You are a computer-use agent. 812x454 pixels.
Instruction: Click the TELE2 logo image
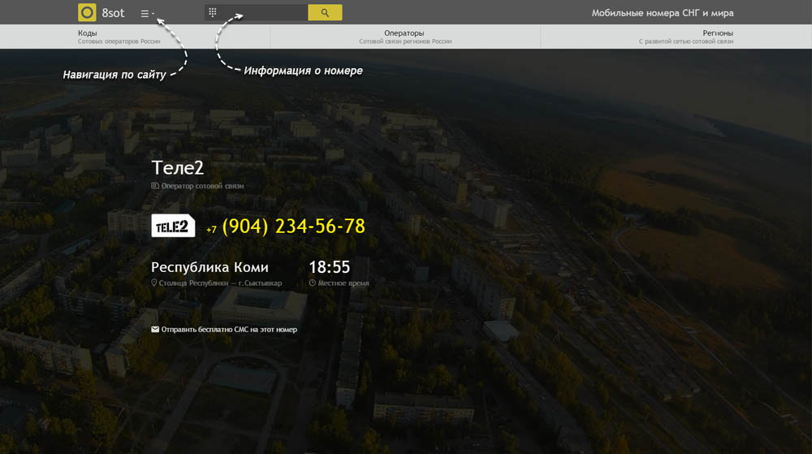pyautogui.click(x=173, y=226)
